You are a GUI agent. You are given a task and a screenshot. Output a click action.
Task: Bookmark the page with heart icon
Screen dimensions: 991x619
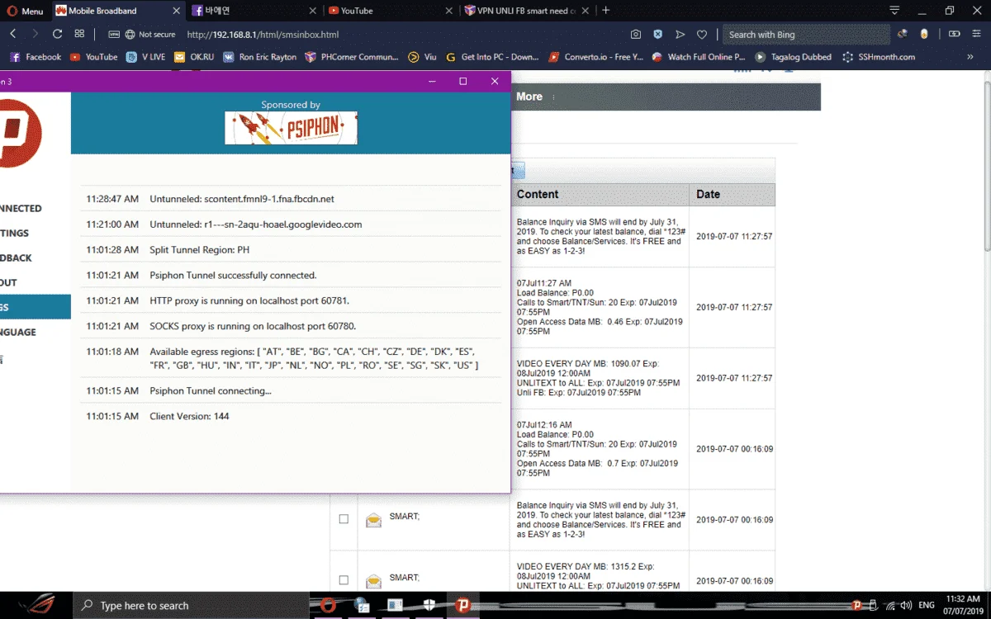702,35
